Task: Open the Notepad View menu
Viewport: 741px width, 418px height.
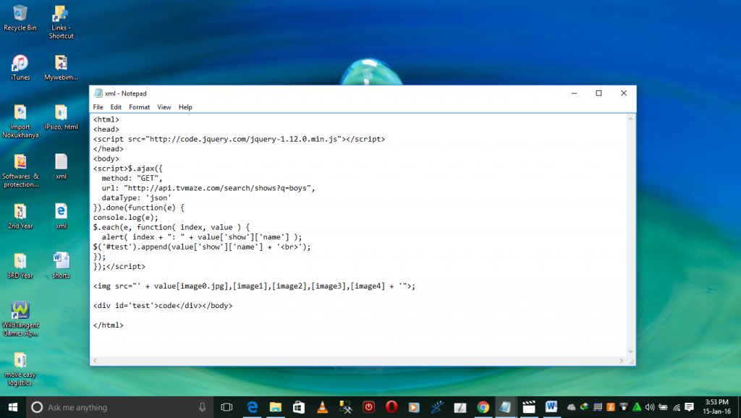Action: 164,107
